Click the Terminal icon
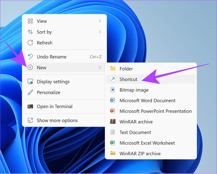Image resolution: width=217 pixels, height=174 pixels. [x=30, y=106]
